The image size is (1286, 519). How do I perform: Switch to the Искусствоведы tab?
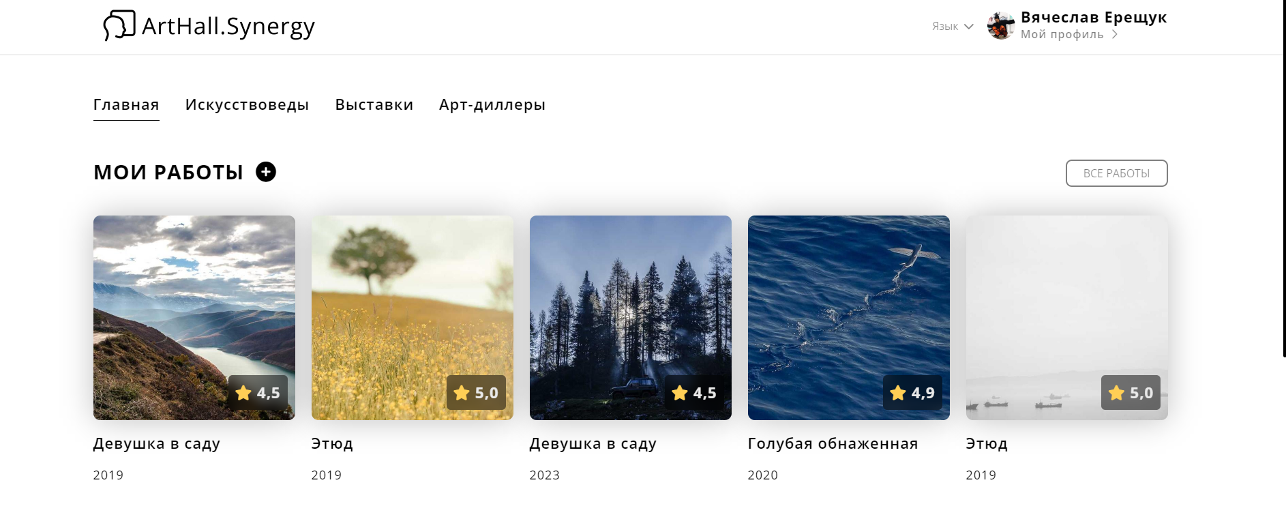pyautogui.click(x=247, y=105)
